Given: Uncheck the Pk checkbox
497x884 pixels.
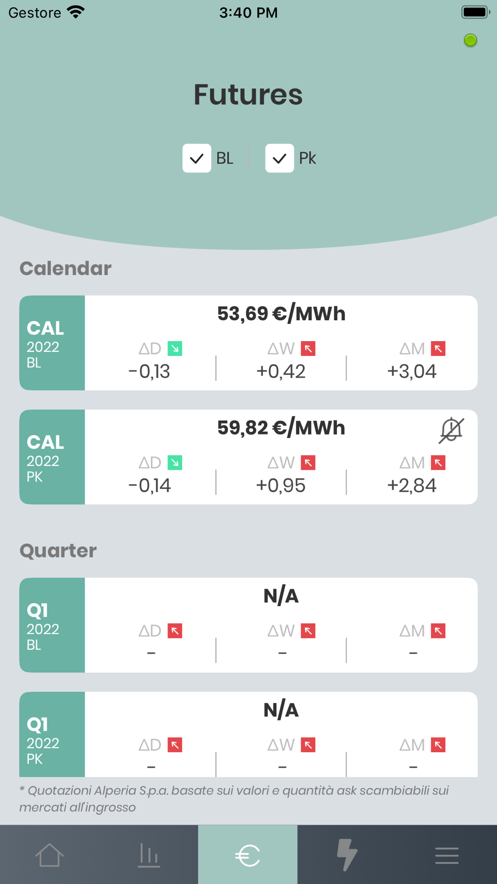Looking at the screenshot, I should (x=279, y=158).
